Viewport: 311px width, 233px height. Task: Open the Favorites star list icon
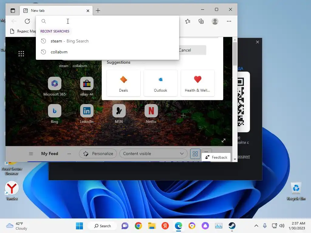click(x=188, y=21)
